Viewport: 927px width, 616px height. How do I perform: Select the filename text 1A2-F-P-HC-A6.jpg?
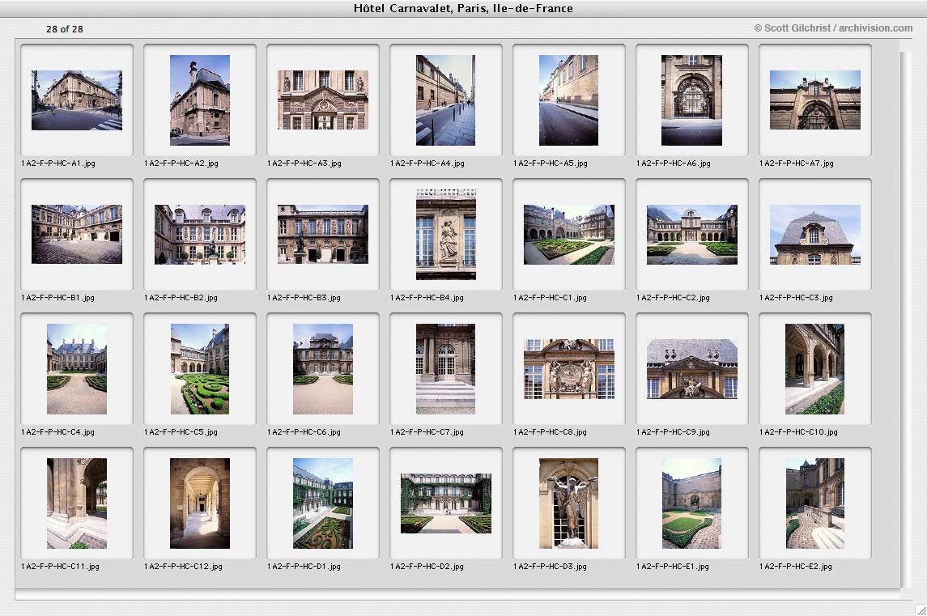673,164
